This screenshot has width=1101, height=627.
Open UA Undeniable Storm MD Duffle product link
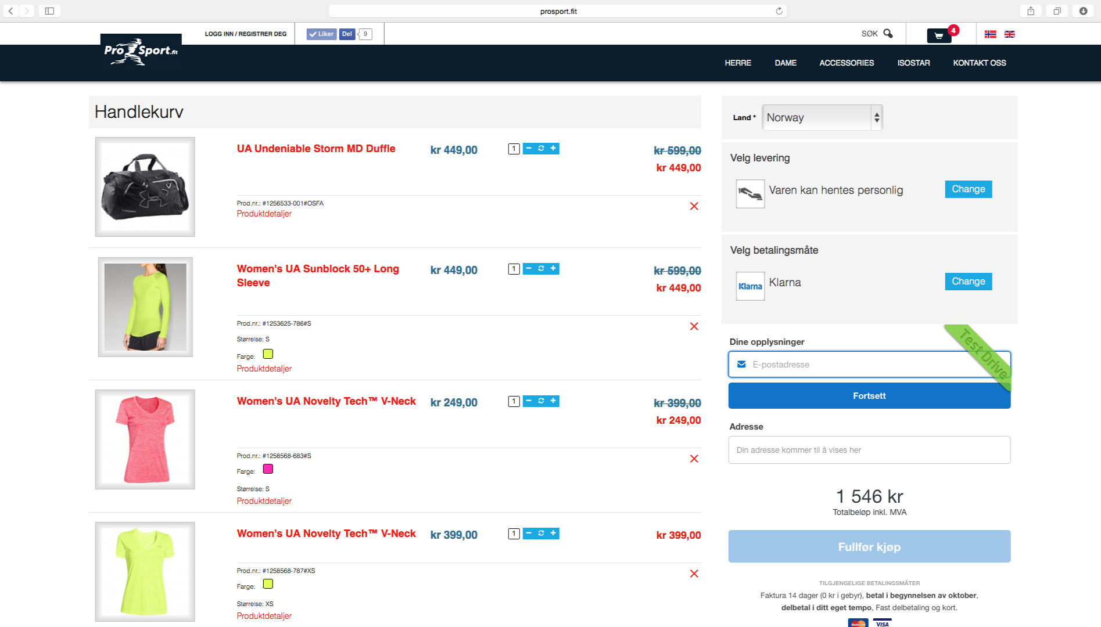tap(316, 149)
